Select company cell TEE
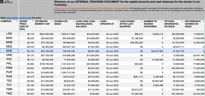Image resolution: width=205 pixels, height=96 pixels. [9, 81]
